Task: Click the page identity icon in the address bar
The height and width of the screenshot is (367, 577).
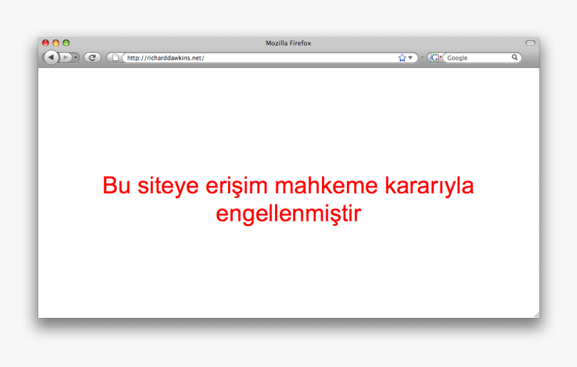Action: coord(115,58)
